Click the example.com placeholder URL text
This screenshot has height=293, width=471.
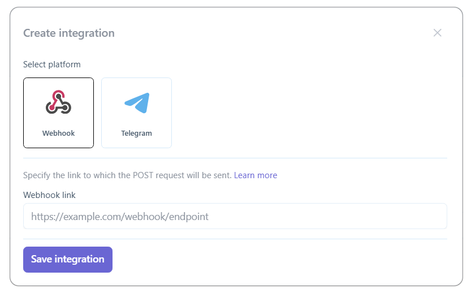coord(120,217)
